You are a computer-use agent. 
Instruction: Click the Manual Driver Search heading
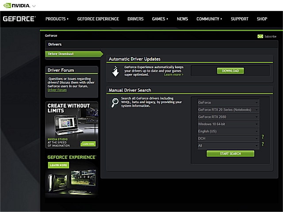(130, 90)
